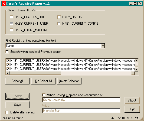
Task: Click the Karen Kenworthy replace field
Action: coord(81,100)
